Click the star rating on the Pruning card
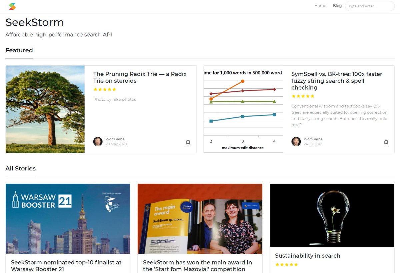 105,89
